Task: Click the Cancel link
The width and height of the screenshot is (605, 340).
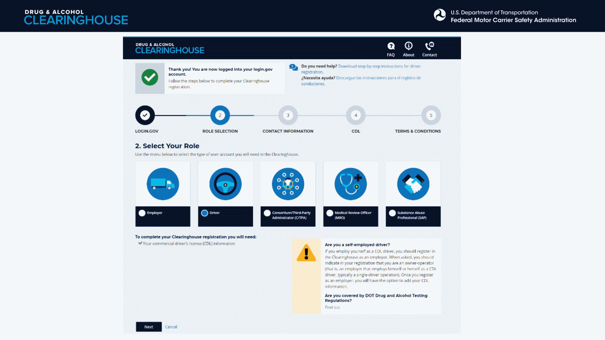Action: [x=171, y=327]
